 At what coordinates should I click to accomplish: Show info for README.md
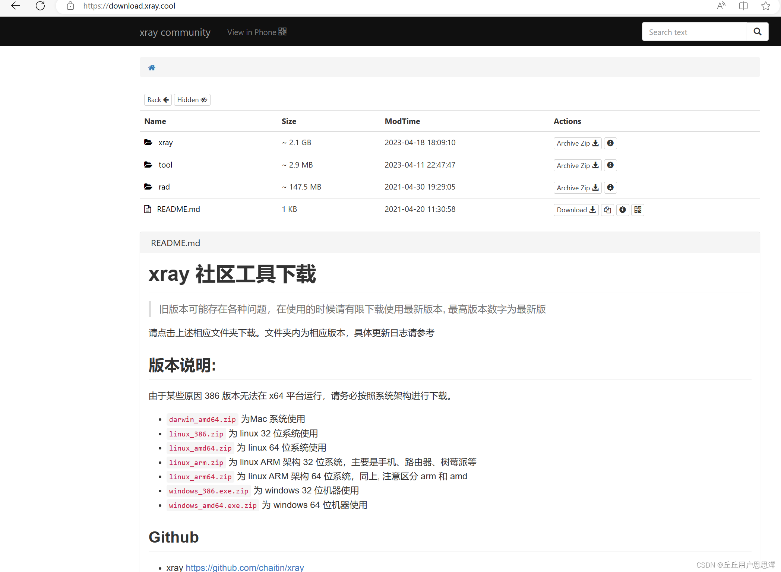tap(623, 210)
